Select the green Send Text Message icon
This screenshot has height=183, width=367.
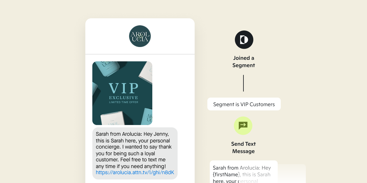[x=243, y=126]
